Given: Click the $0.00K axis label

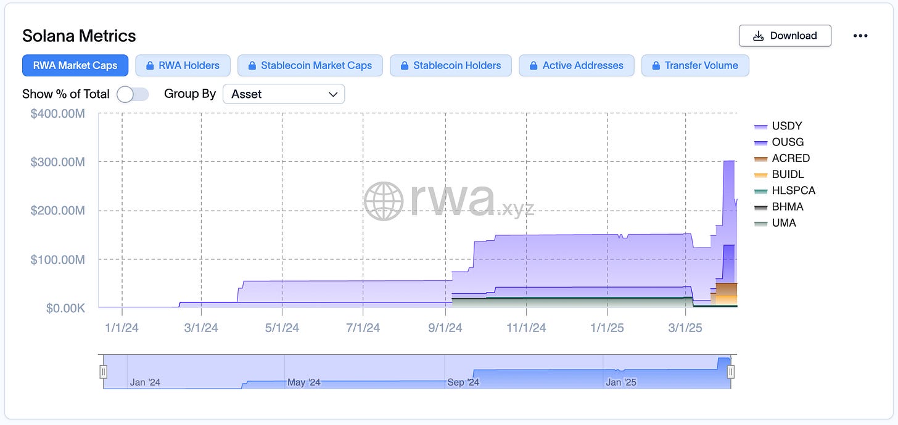Looking at the screenshot, I should point(65,308).
